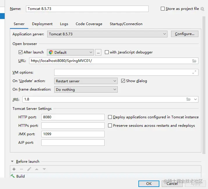Image resolution: width=208 pixels, height=189 pixels.
Task: Edit Before launch task with pencil icon
Action: [x=29, y=169]
